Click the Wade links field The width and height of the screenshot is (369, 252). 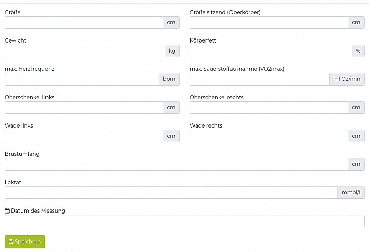(83, 136)
